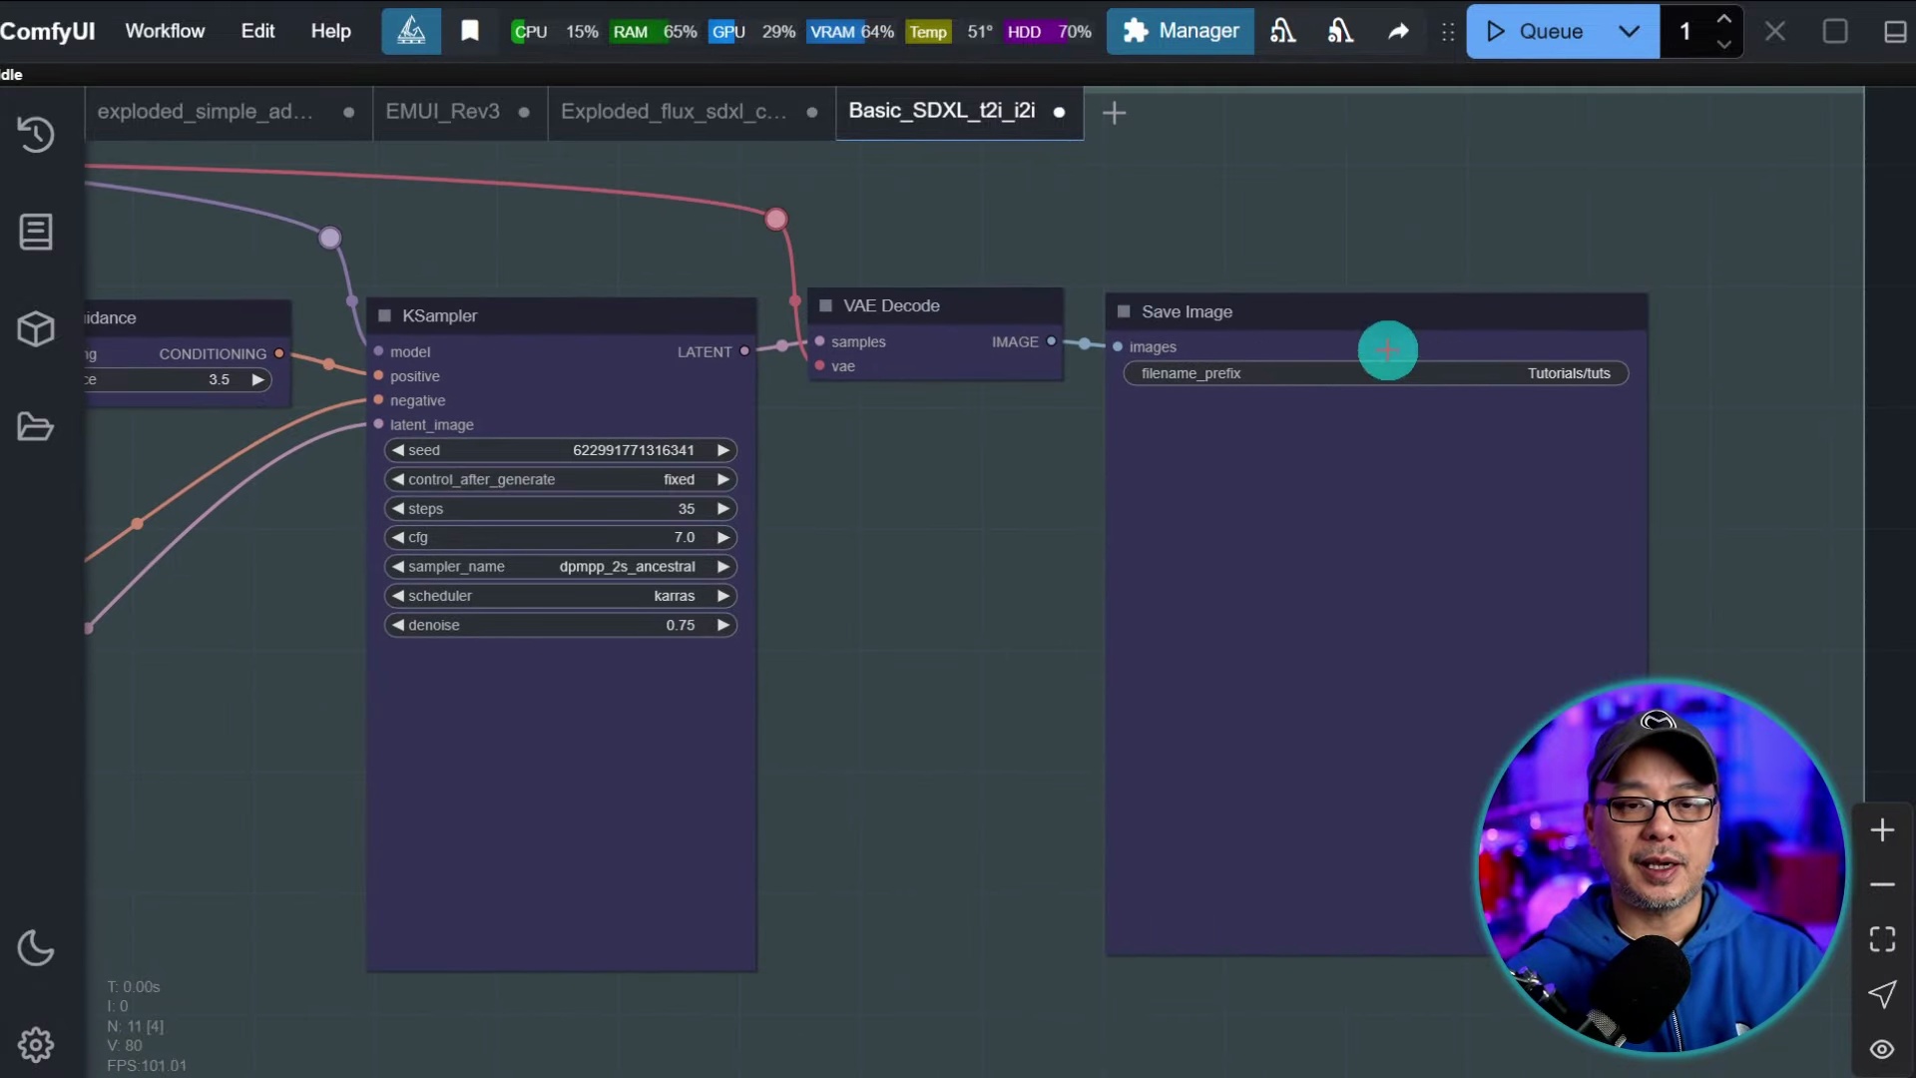
Task: Decrease steps with left arrow
Action: point(398,508)
